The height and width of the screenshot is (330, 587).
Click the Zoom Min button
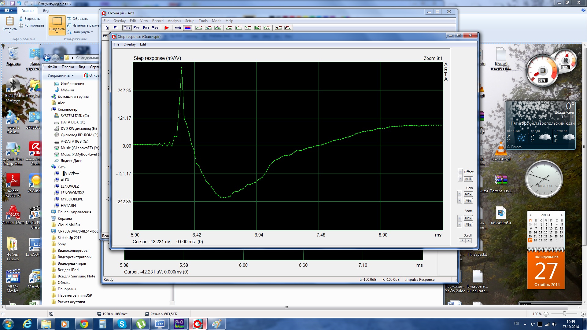pos(468,225)
